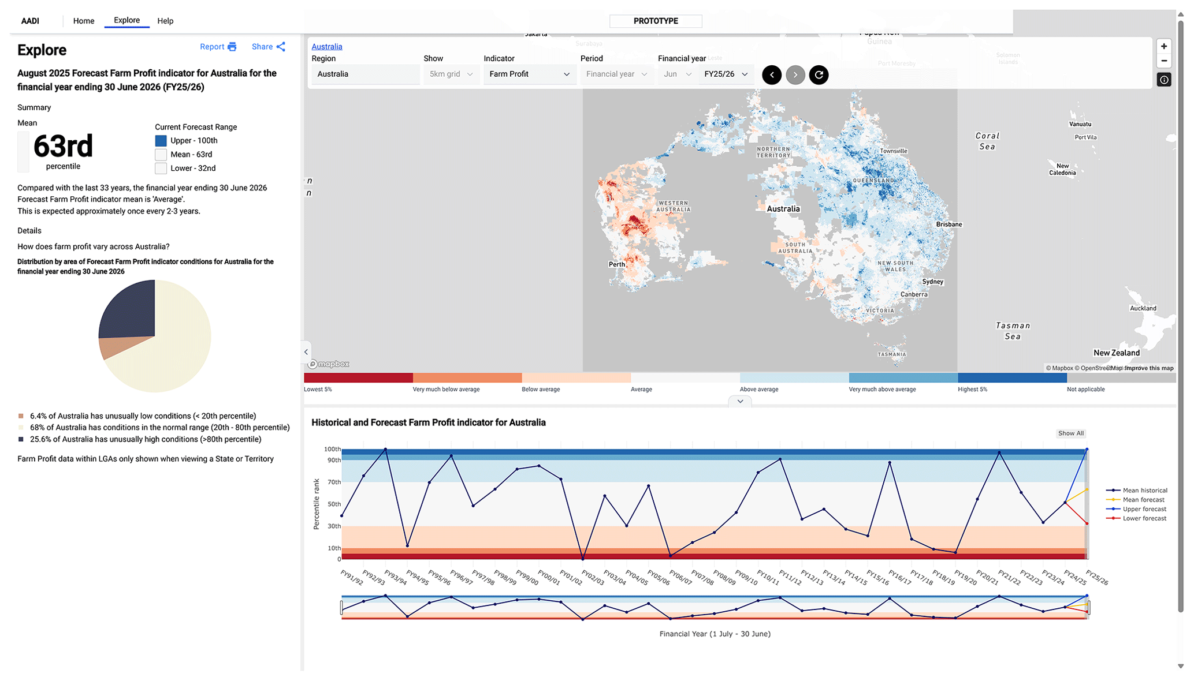Click the FY91/92 chart axis label
Screen dimensions: 1194x681
point(352,578)
